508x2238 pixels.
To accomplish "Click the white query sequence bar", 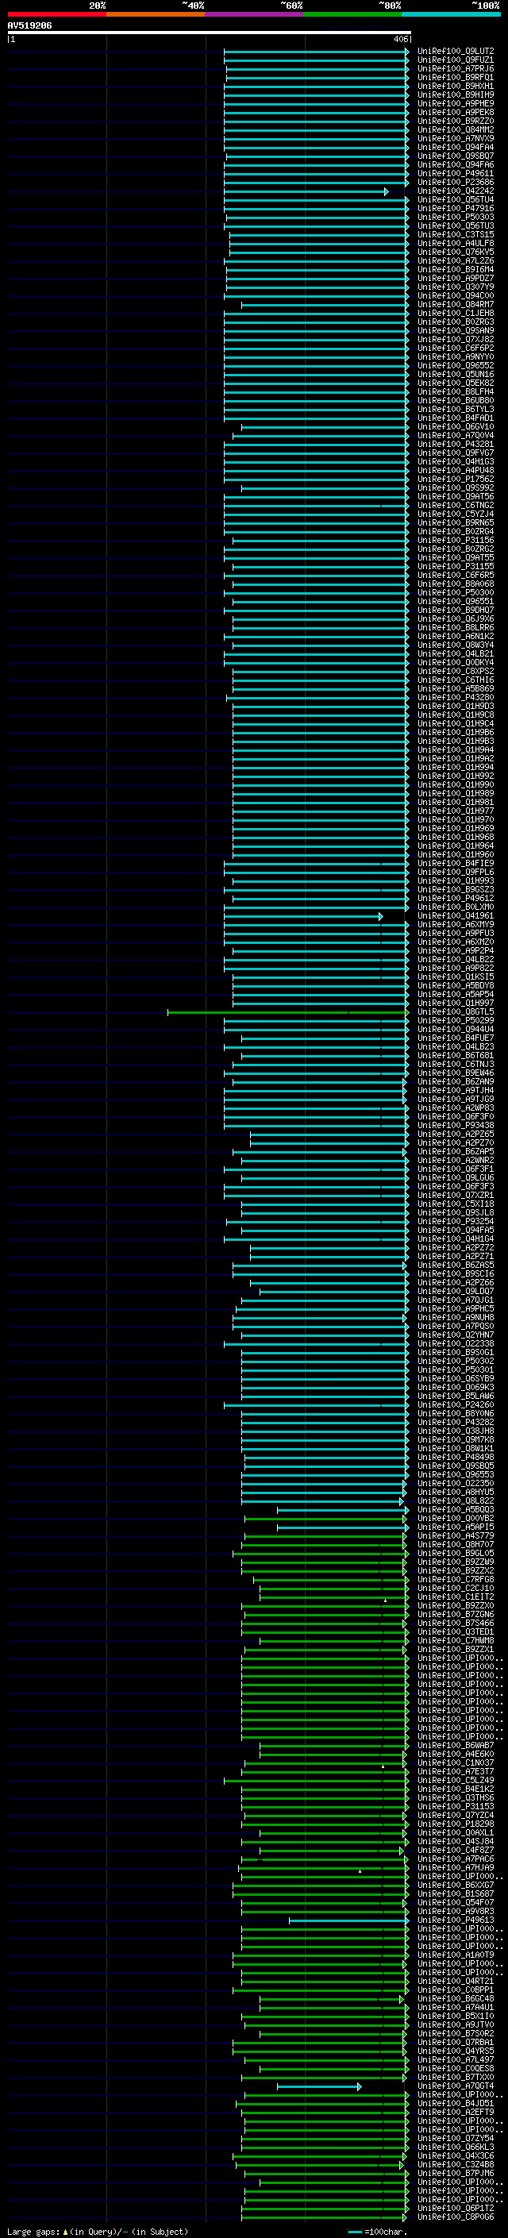I will pyautogui.click(x=210, y=33).
